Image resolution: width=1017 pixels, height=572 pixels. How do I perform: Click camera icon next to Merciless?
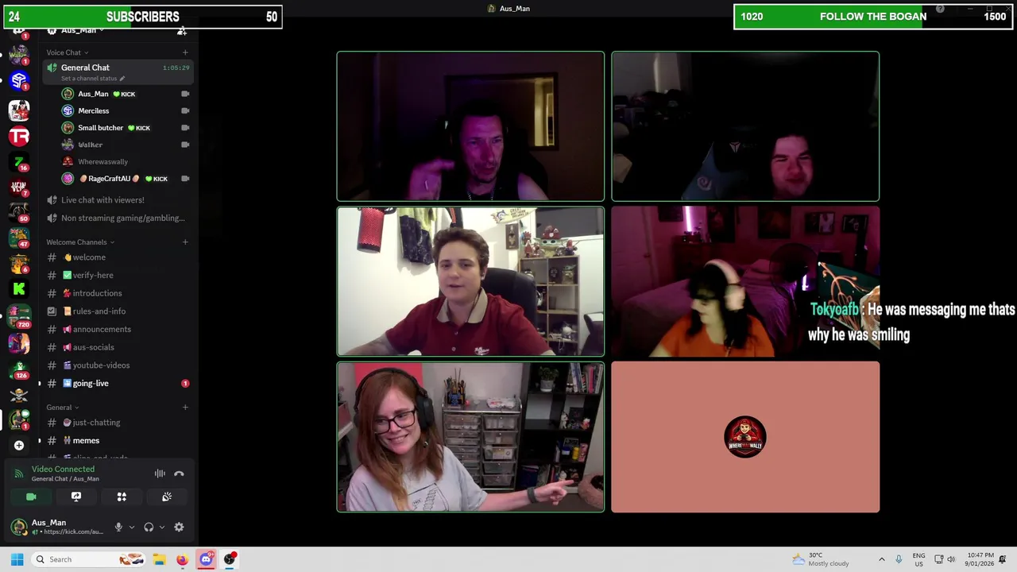pos(185,110)
